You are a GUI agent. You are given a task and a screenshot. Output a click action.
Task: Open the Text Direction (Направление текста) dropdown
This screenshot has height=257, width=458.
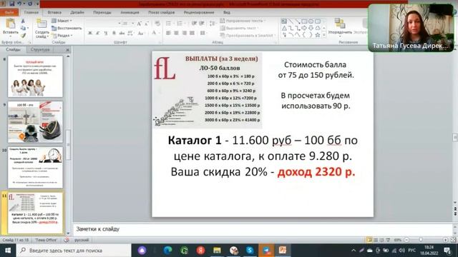[243, 21]
